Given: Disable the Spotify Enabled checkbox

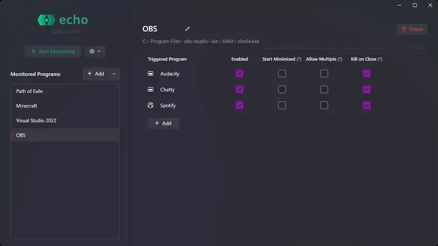Looking at the screenshot, I should coord(239,106).
